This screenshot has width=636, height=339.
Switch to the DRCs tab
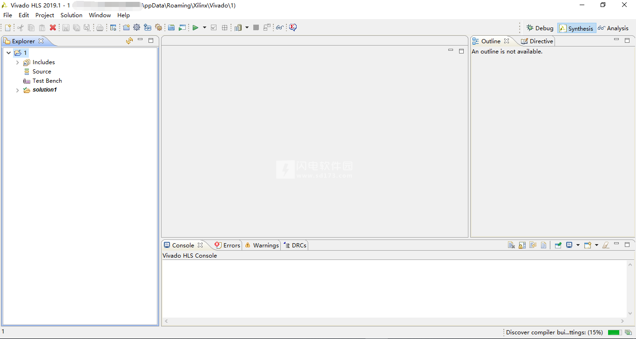click(x=295, y=245)
